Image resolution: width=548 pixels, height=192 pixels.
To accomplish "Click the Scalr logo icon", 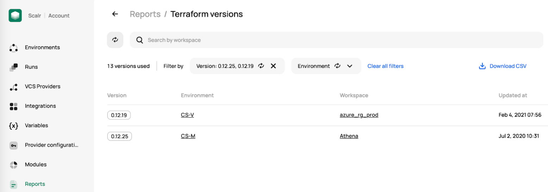I will pyautogui.click(x=15, y=15).
